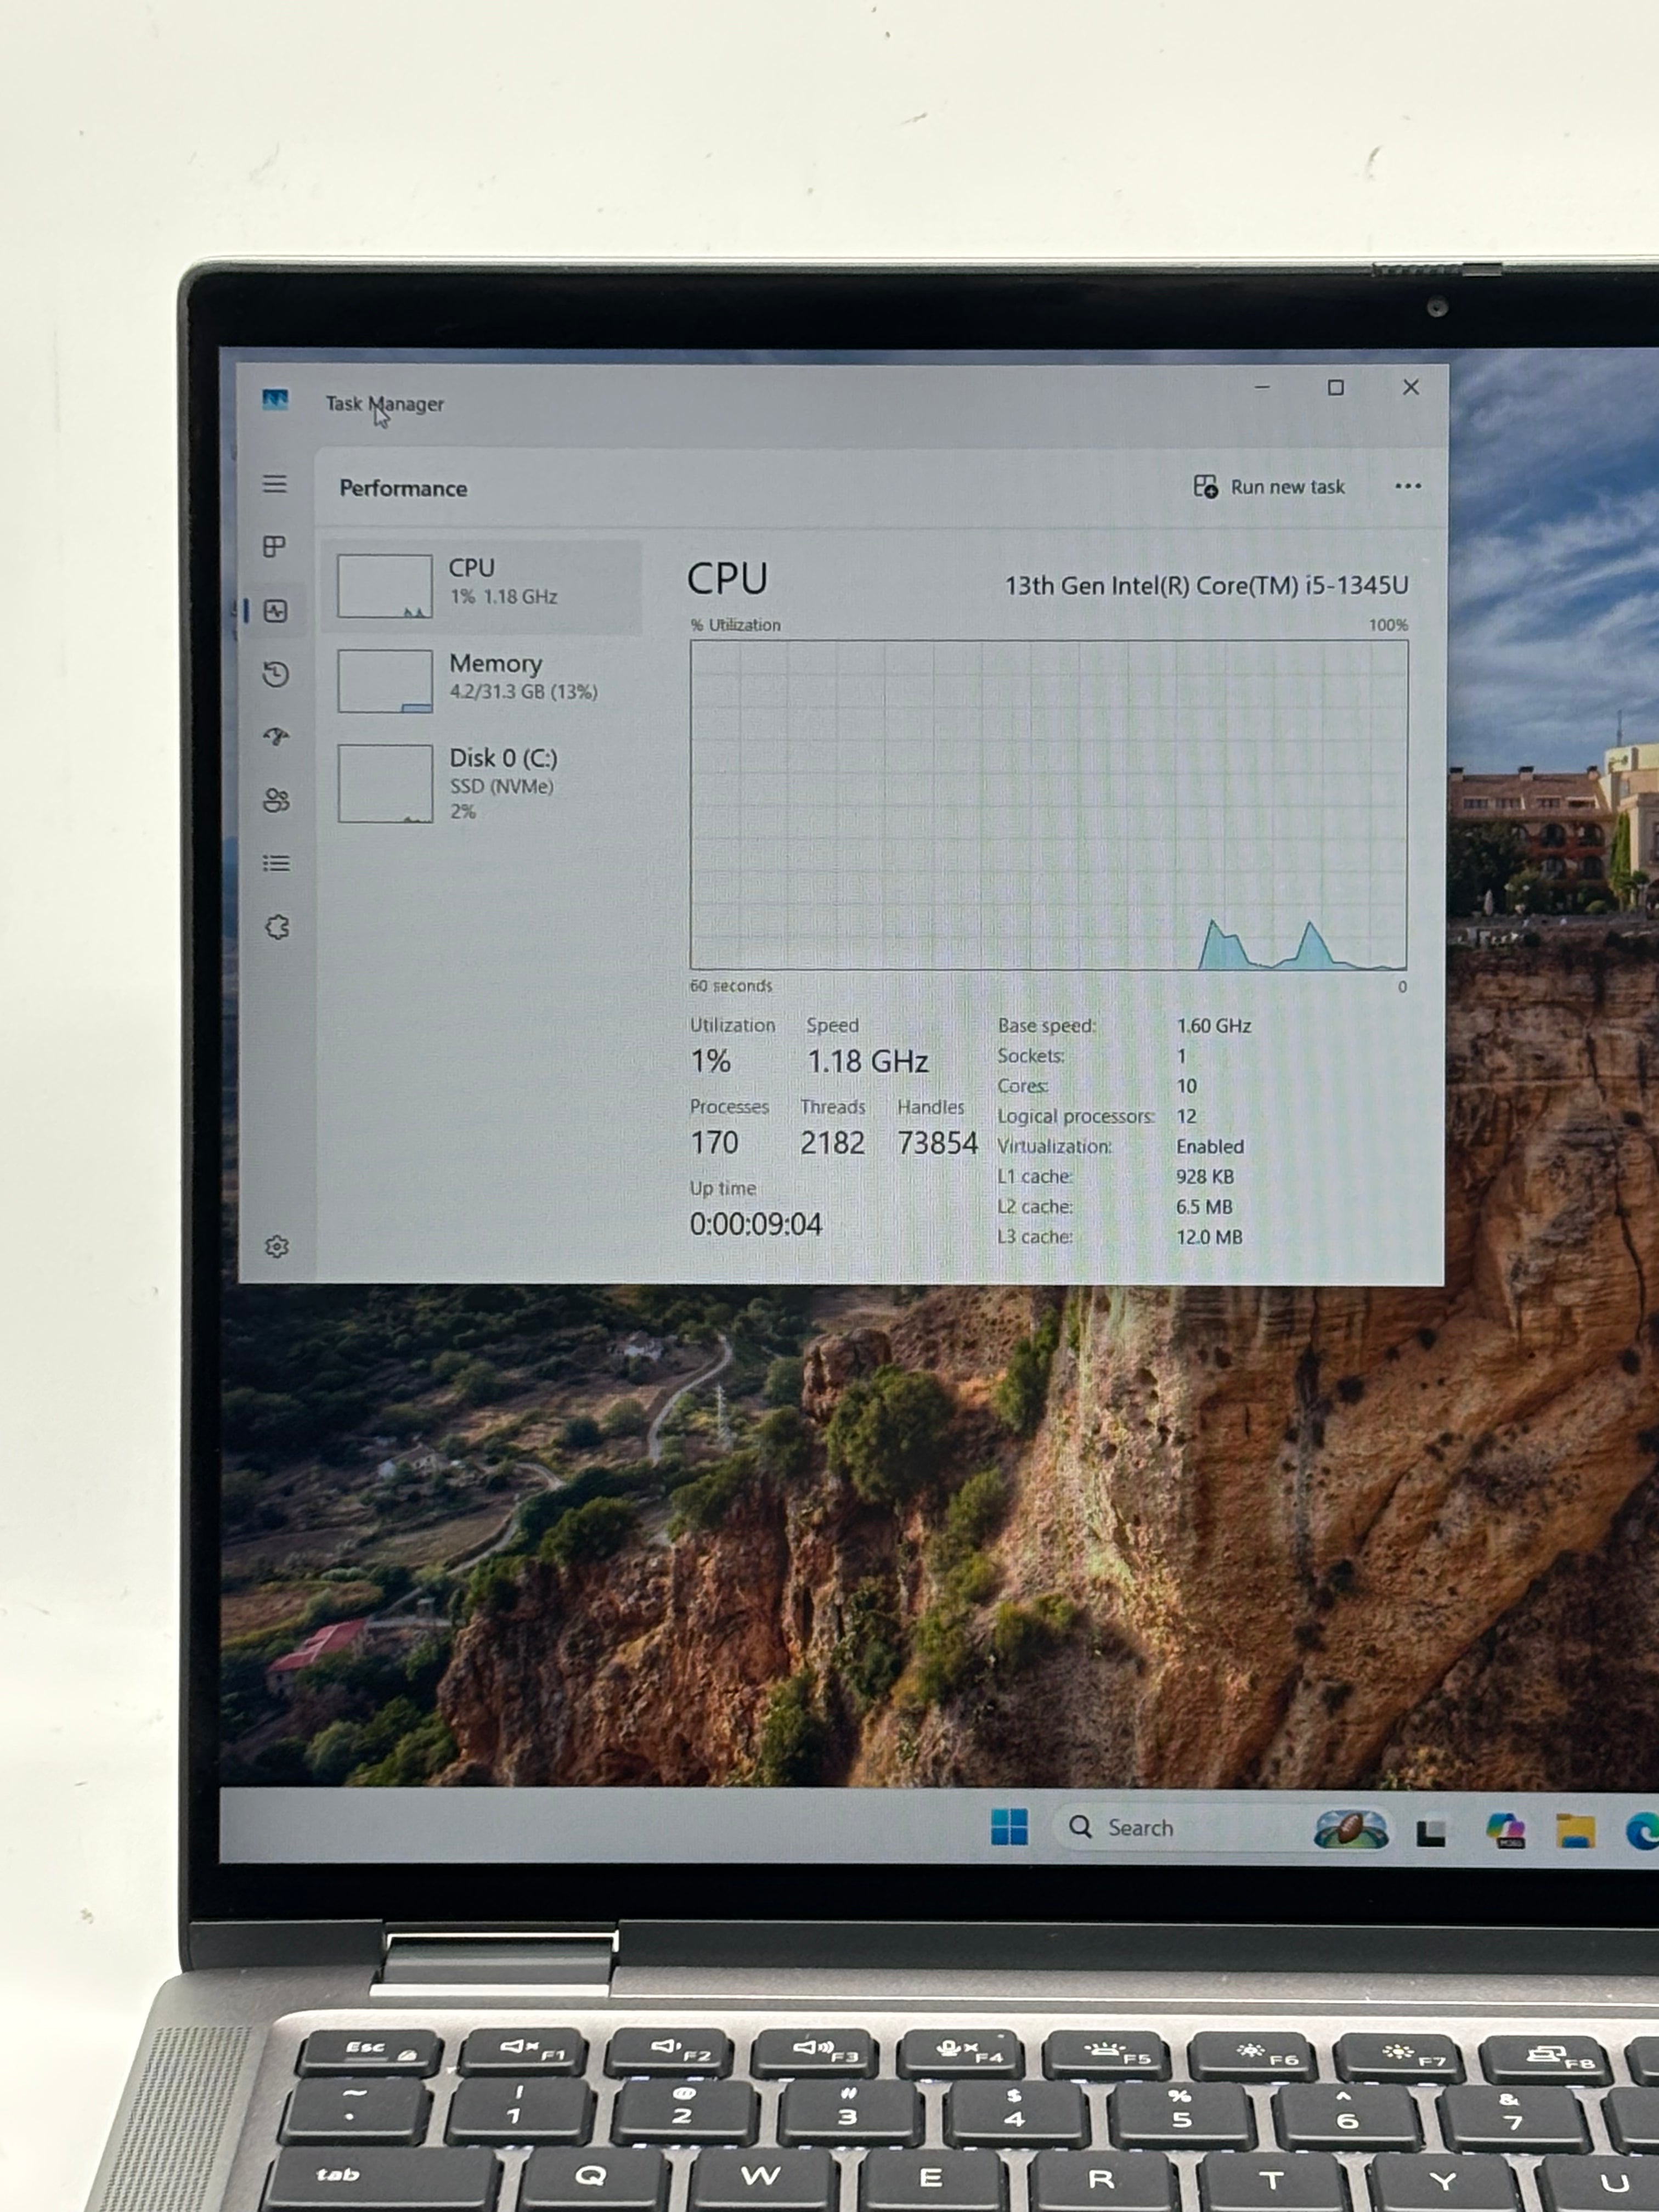Click the "Speed" label
This screenshot has width=1659, height=2212.
833,1026
